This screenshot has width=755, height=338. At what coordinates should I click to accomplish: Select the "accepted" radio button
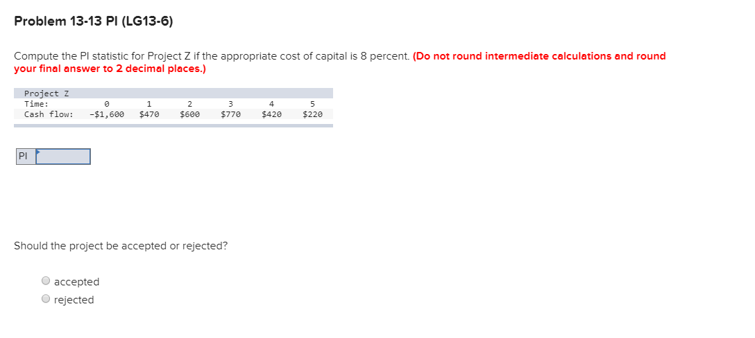pyautogui.click(x=46, y=281)
